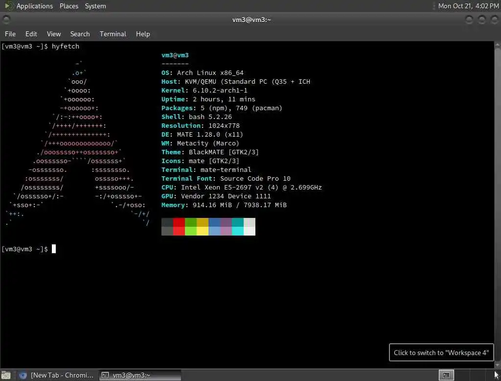501x381 pixels.
Task: Click the Uptime: 2 hours, 11 mins line
Action: 208,99
